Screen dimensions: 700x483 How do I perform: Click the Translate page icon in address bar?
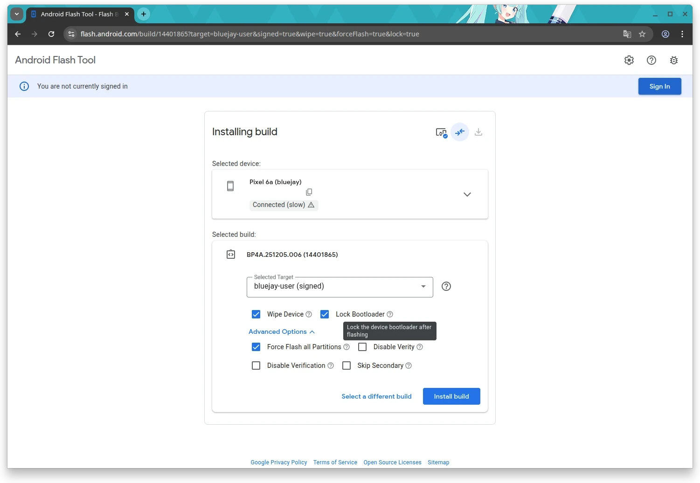(627, 34)
